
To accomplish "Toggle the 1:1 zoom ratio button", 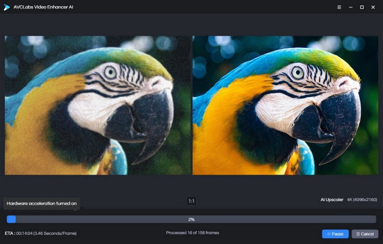I will point(191,201).
